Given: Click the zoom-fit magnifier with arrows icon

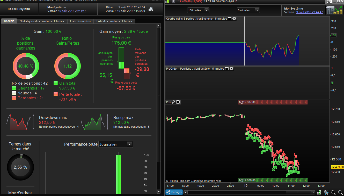Looking at the screenshot, I should pos(326,192).
